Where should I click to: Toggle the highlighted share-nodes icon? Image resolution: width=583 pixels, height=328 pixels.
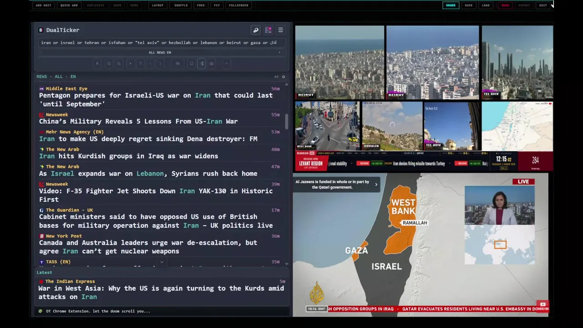(202, 64)
